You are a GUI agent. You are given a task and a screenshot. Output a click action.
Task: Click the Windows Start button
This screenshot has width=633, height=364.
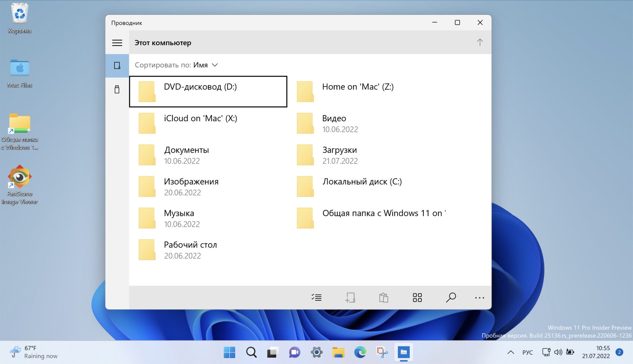coord(229,352)
